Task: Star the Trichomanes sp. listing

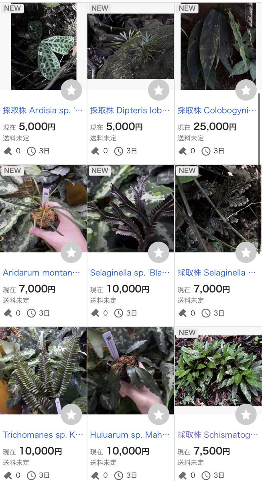Action: [x=71, y=414]
